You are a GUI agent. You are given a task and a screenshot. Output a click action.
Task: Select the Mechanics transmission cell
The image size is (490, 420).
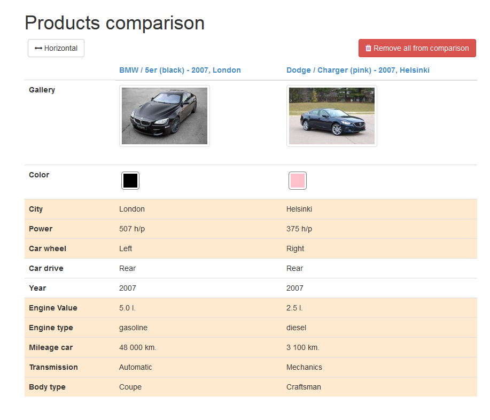pyautogui.click(x=304, y=367)
